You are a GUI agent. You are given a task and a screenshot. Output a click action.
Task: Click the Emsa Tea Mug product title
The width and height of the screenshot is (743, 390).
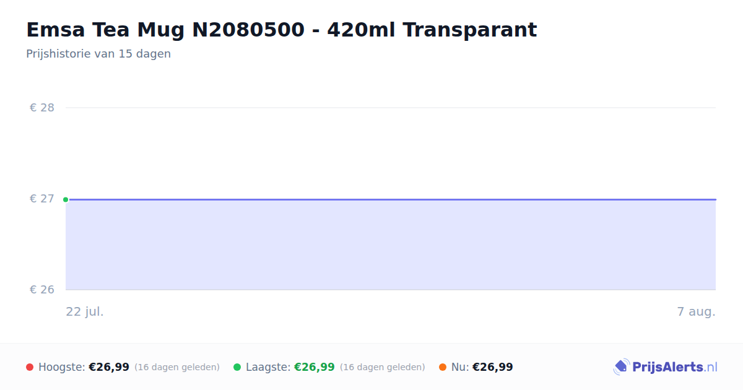(282, 30)
